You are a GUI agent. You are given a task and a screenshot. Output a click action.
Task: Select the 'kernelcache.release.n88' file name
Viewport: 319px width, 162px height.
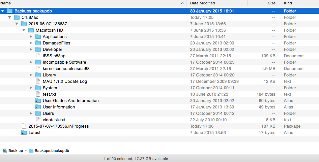pyautogui.click(x=66, y=69)
